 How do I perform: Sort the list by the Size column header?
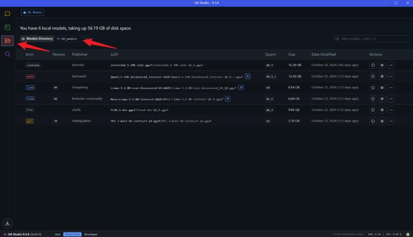click(291, 54)
